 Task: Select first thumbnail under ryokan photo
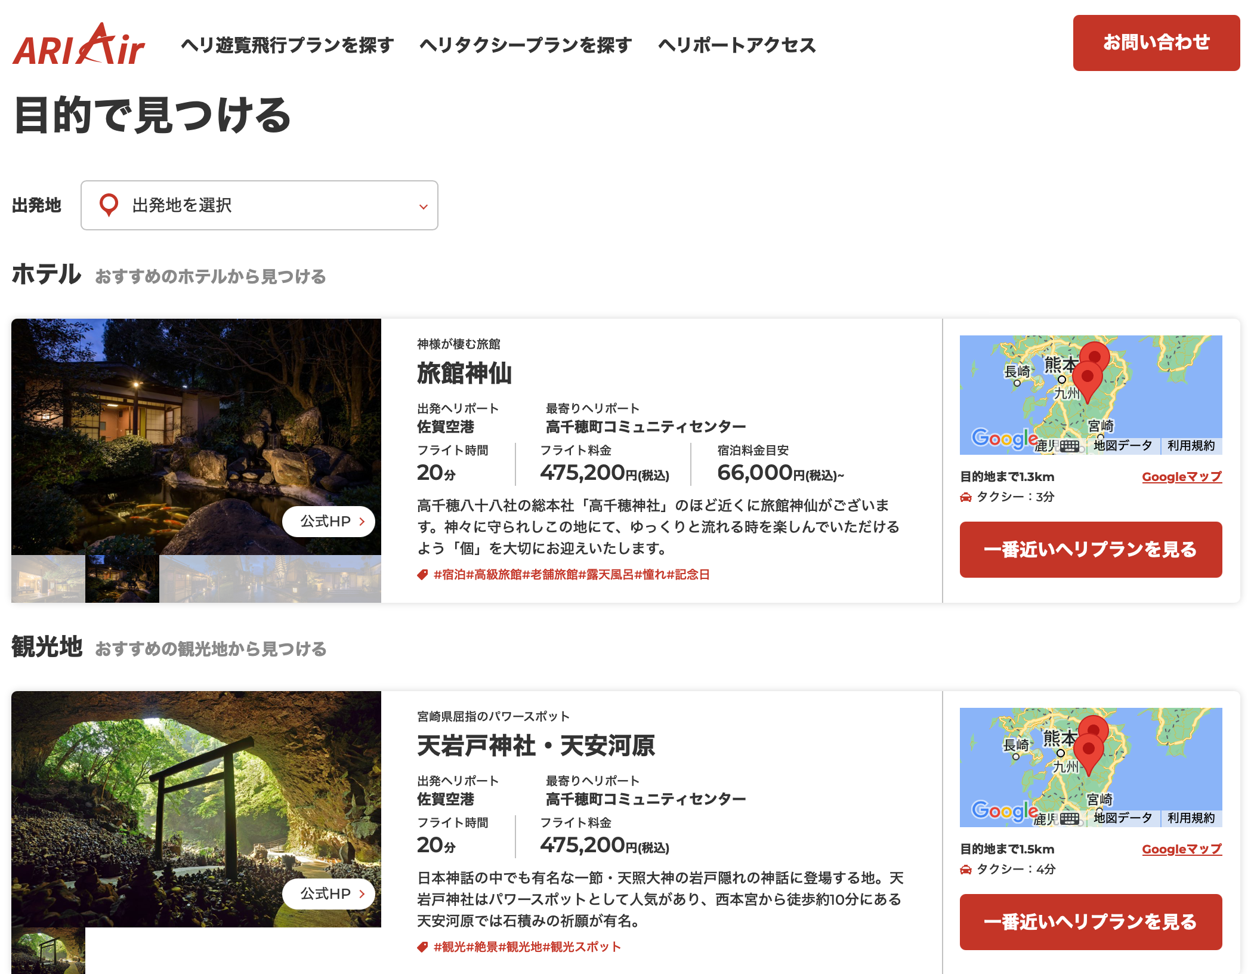tap(48, 579)
